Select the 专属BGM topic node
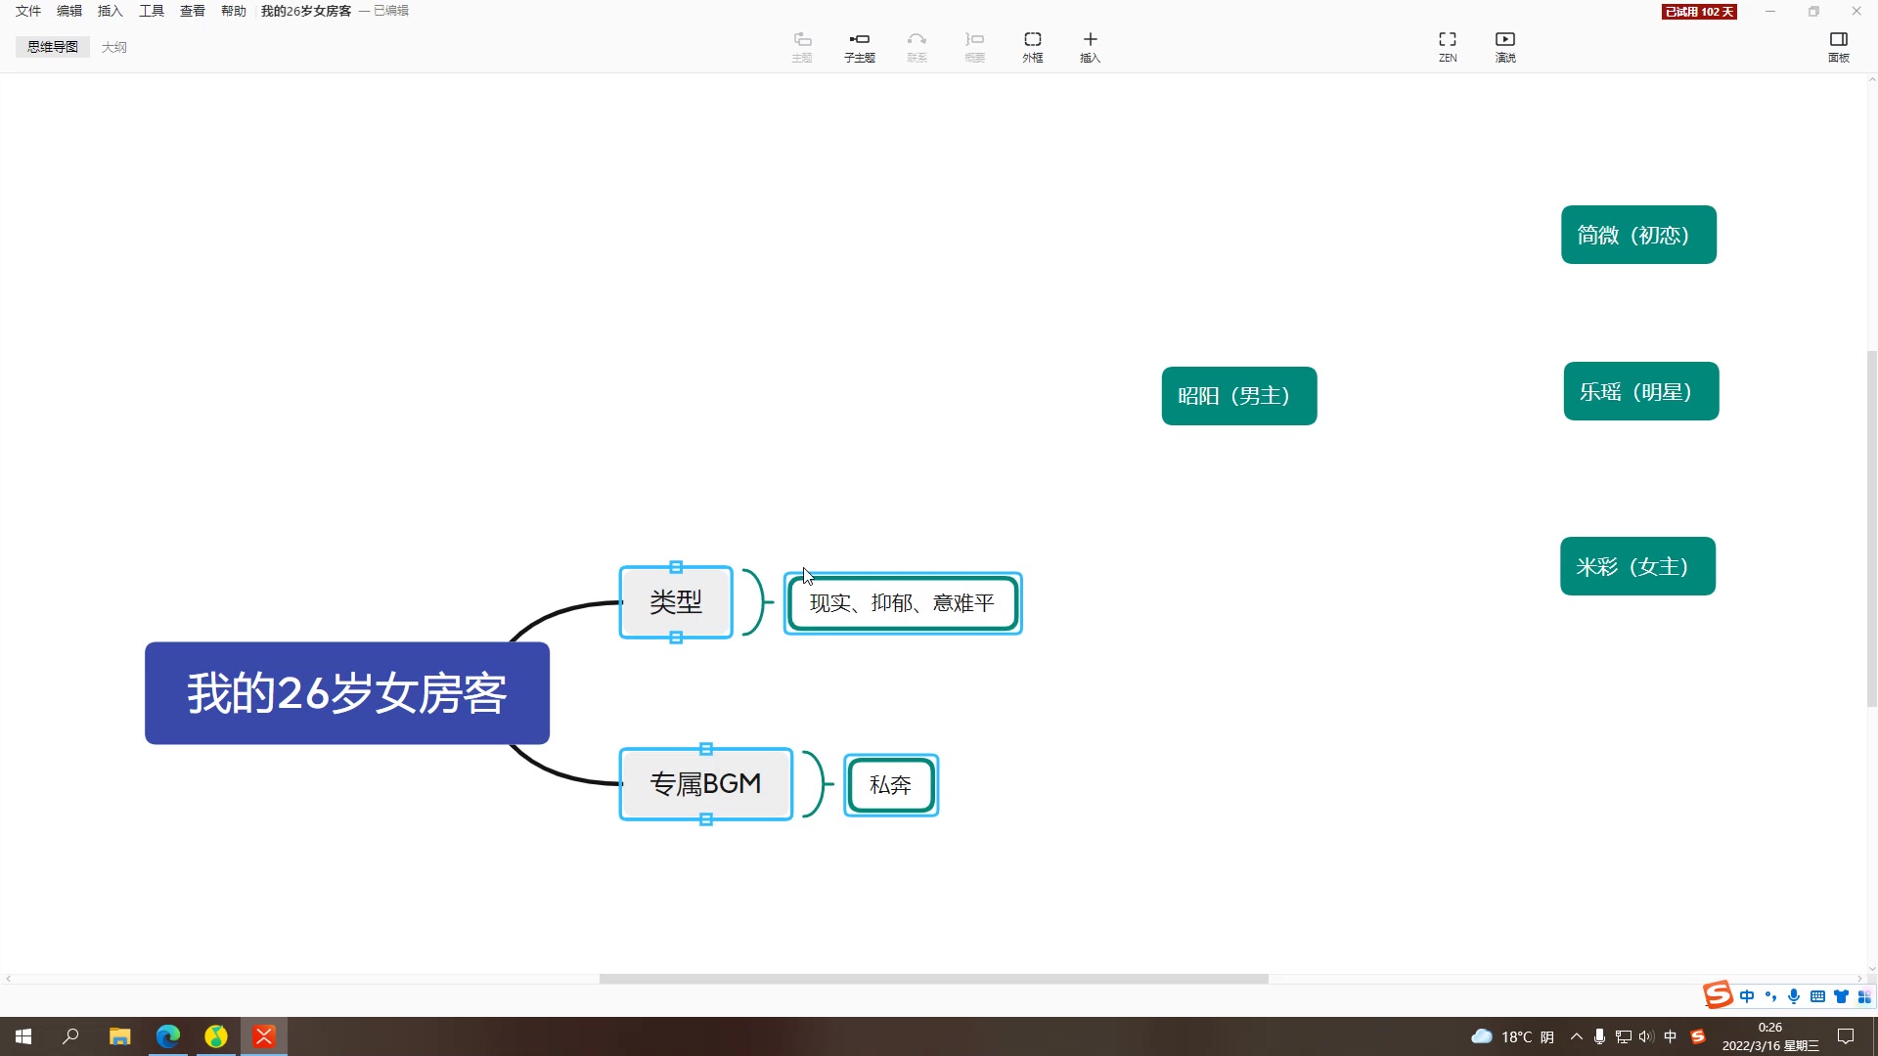 pos(705,784)
